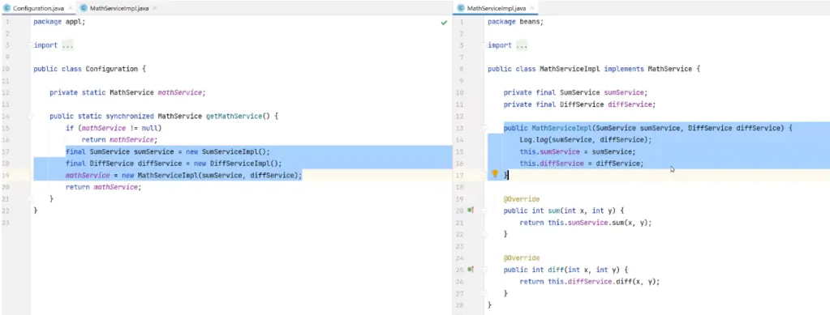
Task: Switch to the Configuration.java tab
Action: point(38,8)
